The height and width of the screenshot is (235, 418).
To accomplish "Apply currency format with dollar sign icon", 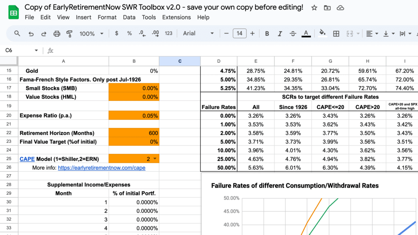I will [x=117, y=33].
